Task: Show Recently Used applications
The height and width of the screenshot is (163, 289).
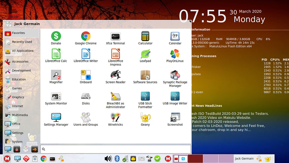Action: point(21,42)
